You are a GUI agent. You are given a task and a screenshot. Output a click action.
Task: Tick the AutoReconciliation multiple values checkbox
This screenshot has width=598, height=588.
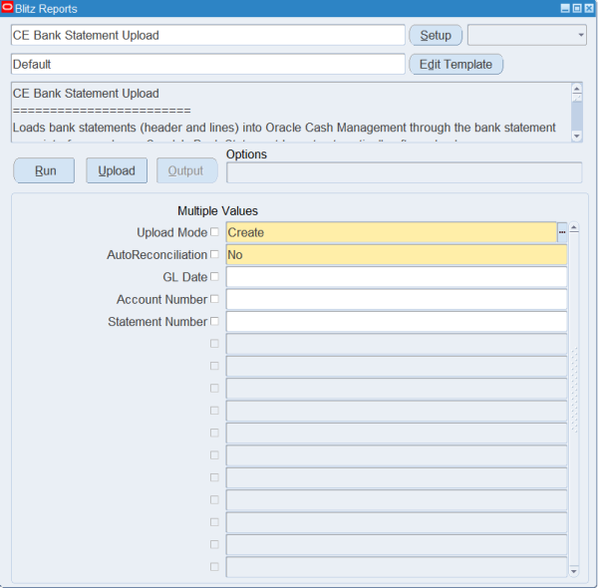pyautogui.click(x=214, y=254)
